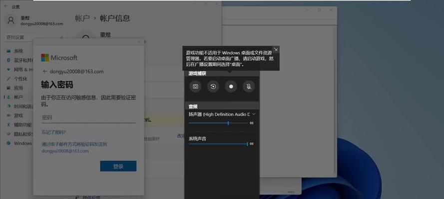Click the 帐户 breadcrumb in Settings header
Viewport: 444px width, 199px height.
82,18
